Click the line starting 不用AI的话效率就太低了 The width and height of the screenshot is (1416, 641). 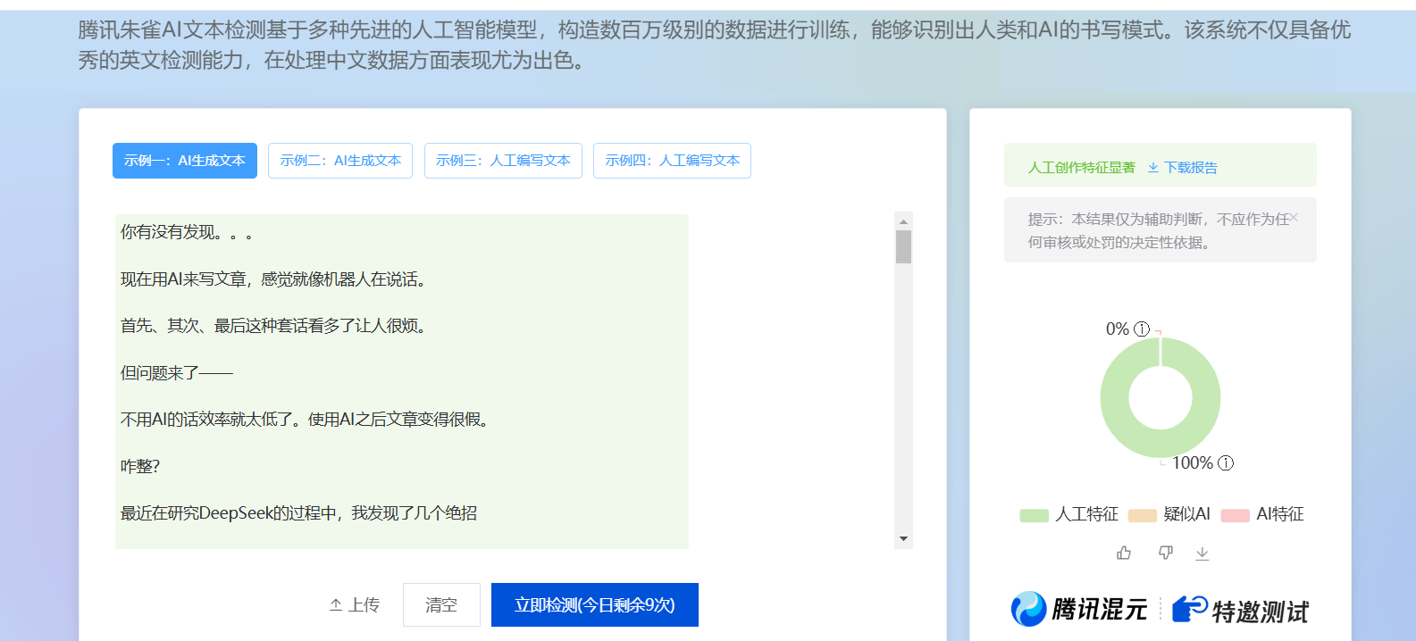[306, 420]
